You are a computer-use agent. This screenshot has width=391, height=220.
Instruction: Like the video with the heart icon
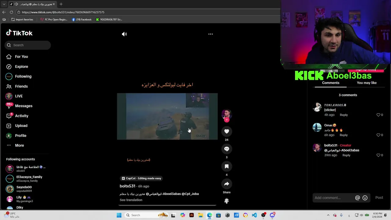point(227,131)
